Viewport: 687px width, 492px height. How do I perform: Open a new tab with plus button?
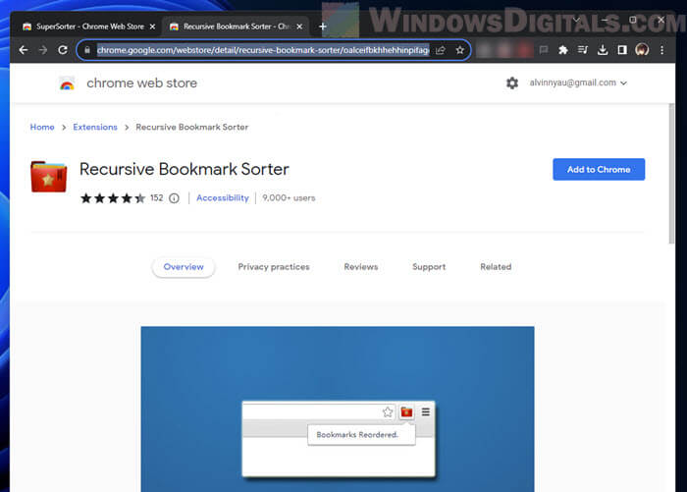[x=323, y=27]
